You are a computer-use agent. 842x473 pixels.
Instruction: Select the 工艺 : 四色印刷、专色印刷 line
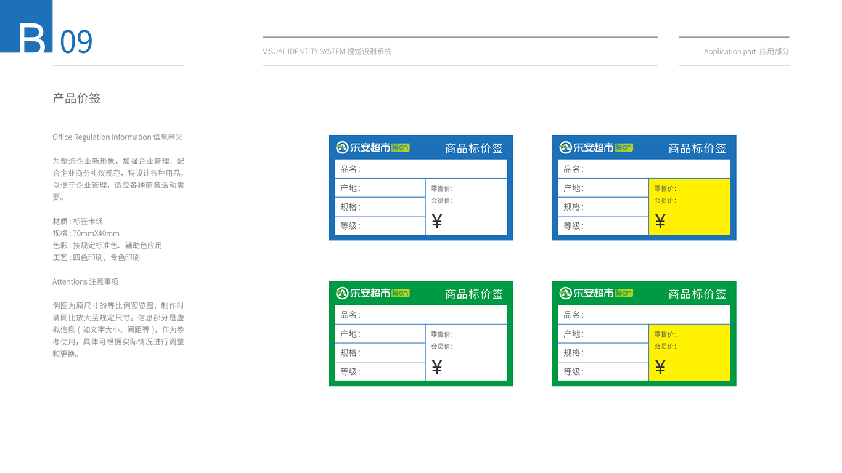tap(96, 257)
